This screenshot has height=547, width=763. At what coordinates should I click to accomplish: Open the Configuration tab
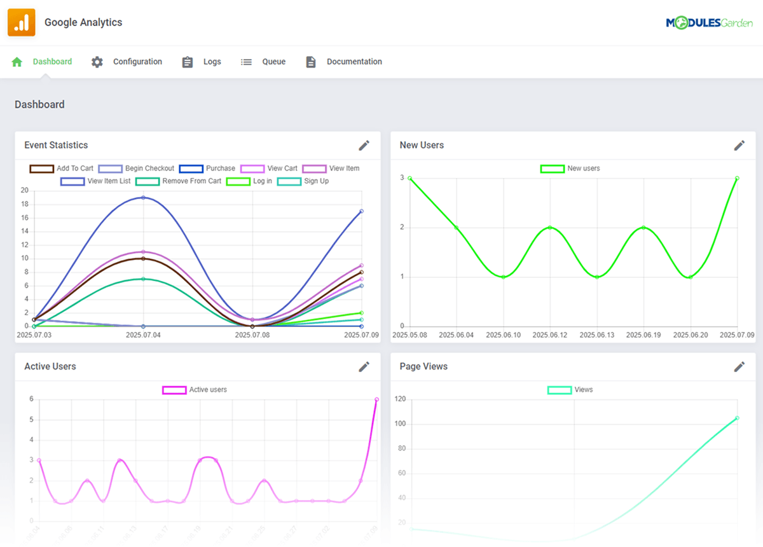coord(137,62)
